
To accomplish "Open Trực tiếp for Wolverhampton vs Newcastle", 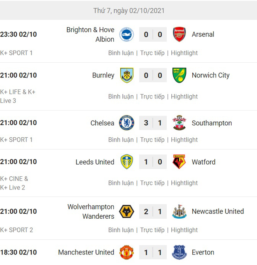I will [x=152, y=230].
